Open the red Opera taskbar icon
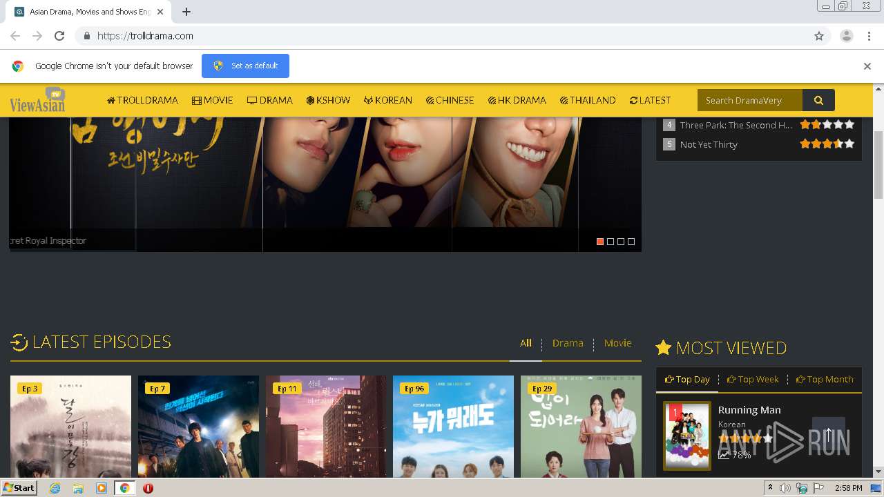The height and width of the screenshot is (497, 884). click(x=148, y=488)
